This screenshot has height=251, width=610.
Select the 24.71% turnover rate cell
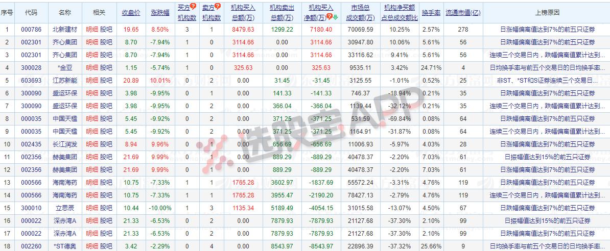(431, 68)
